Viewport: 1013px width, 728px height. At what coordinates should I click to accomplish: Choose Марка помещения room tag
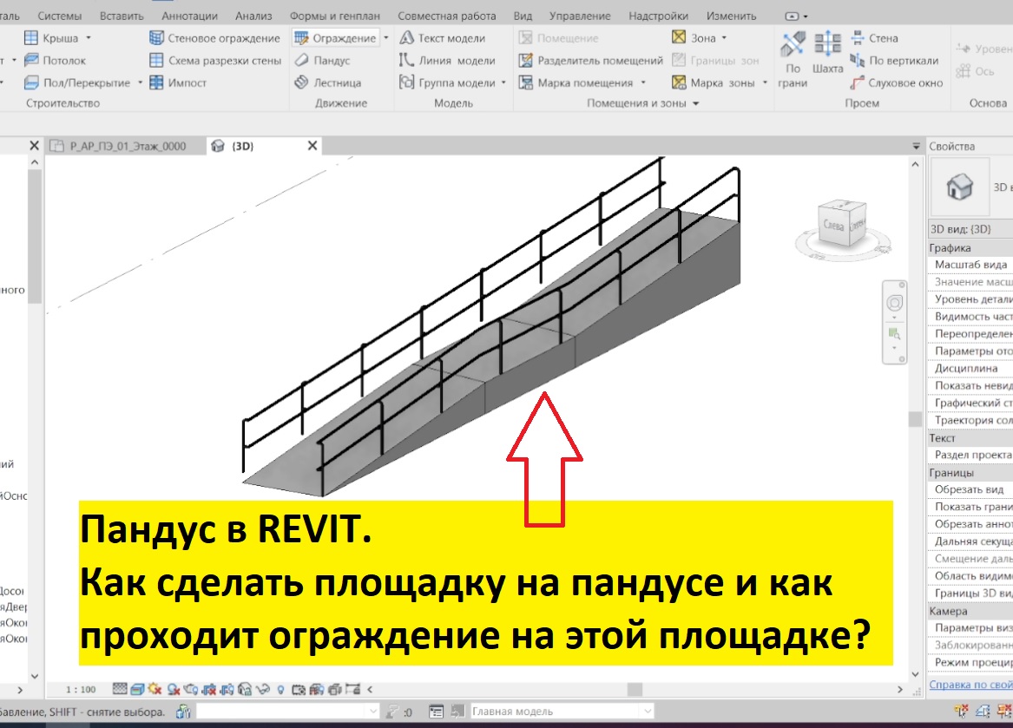click(x=576, y=82)
